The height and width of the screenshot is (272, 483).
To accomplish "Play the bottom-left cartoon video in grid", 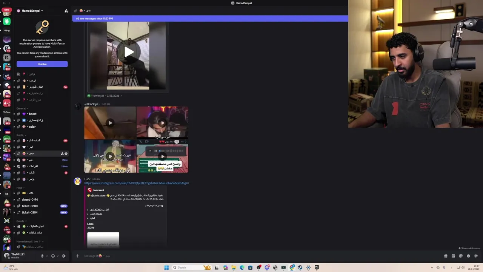I will tap(110, 156).
